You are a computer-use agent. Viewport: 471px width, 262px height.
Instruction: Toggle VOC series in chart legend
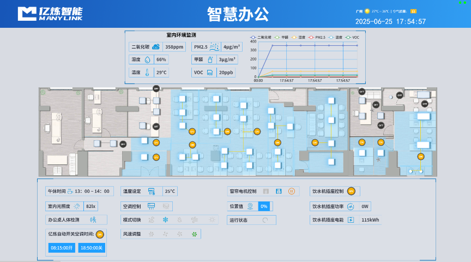[352, 37]
